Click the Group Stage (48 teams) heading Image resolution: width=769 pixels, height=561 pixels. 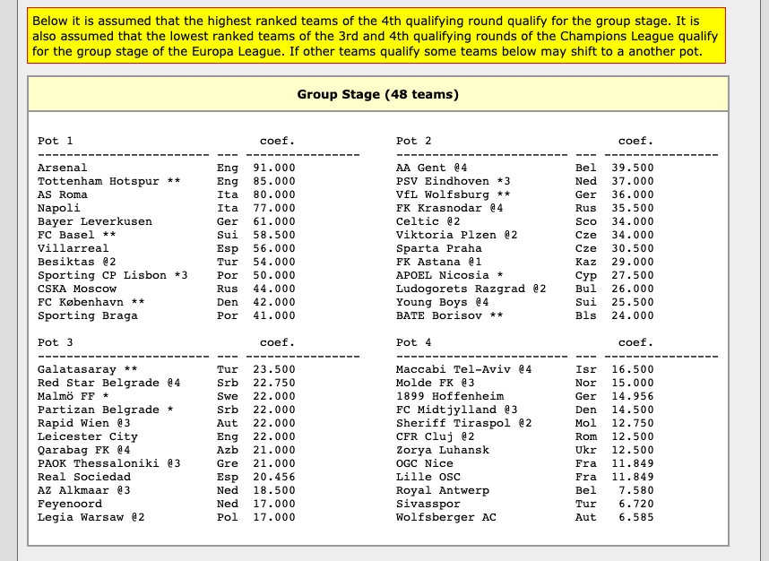coord(377,94)
